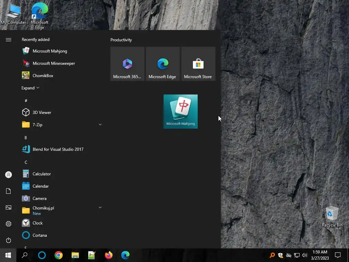The height and width of the screenshot is (262, 349).
Task: Expand the Chomikuj.pl folder chevron
Action: tap(100, 207)
